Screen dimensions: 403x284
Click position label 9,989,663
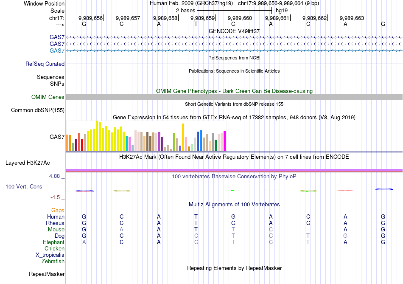click(352, 18)
